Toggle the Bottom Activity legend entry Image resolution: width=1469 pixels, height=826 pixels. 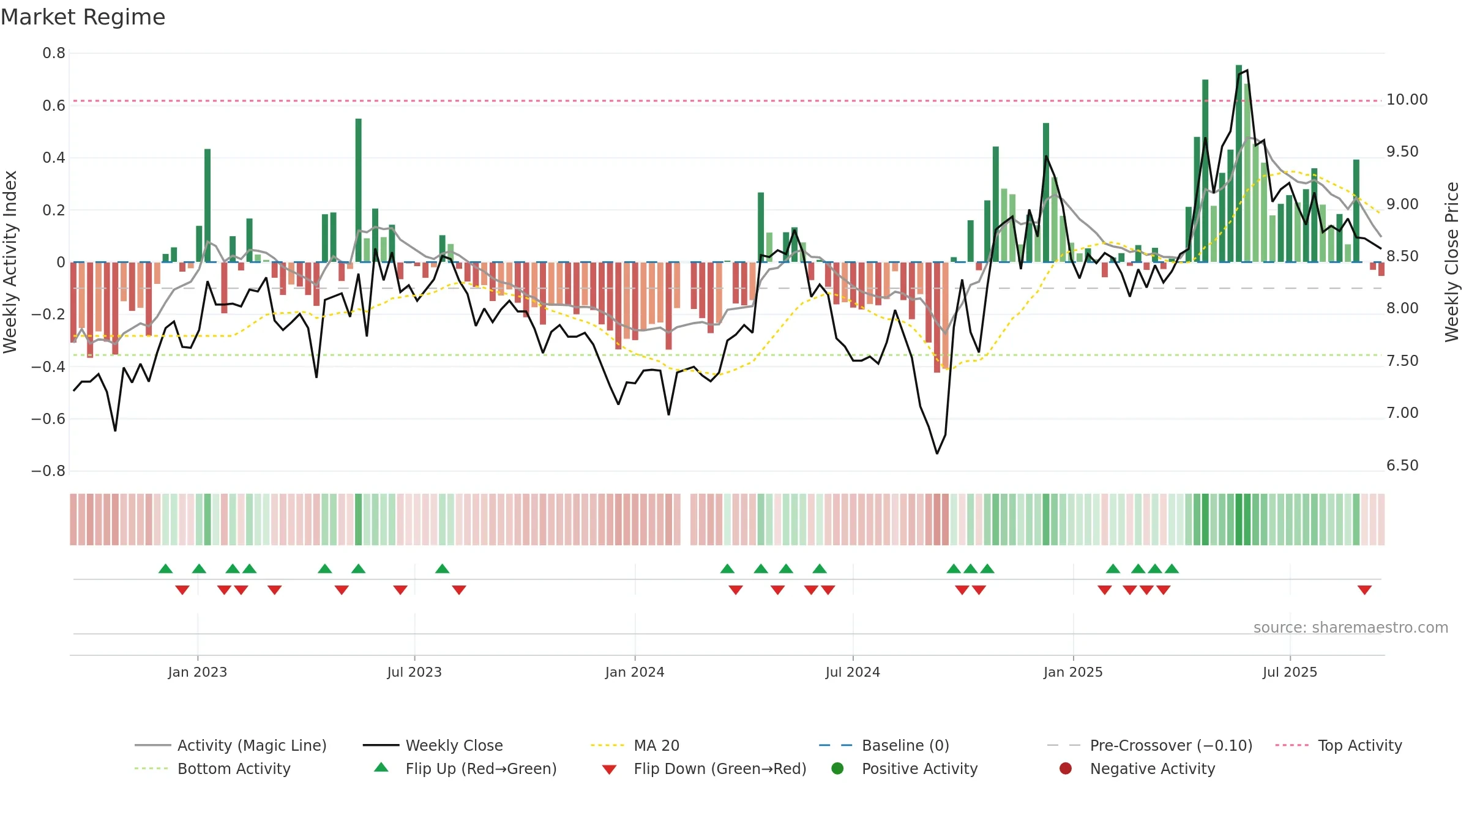click(x=212, y=768)
